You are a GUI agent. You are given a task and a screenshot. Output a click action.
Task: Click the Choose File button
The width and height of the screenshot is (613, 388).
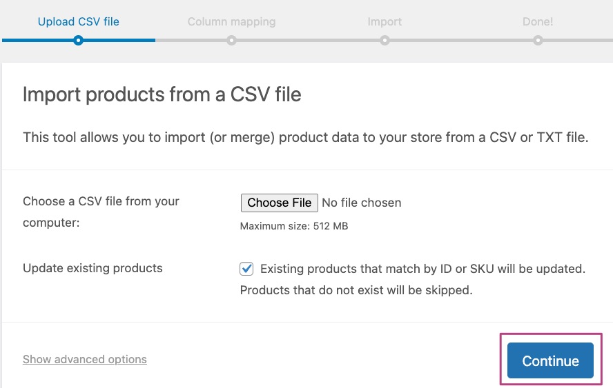pyautogui.click(x=280, y=203)
